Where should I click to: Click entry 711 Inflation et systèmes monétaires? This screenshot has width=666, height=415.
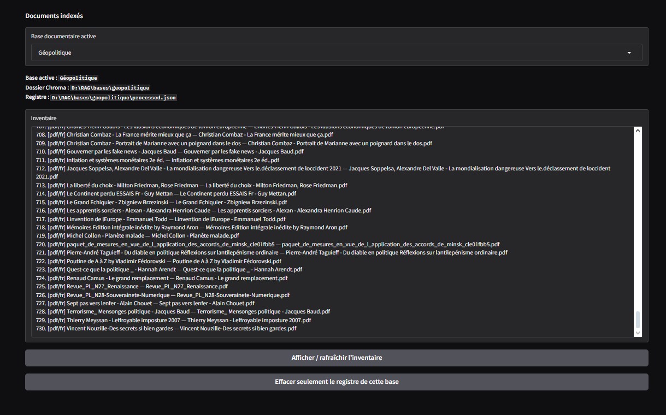[x=157, y=160]
